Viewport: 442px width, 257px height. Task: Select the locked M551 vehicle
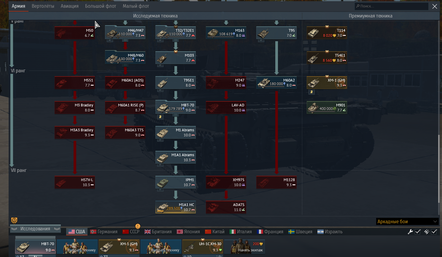tap(75, 82)
